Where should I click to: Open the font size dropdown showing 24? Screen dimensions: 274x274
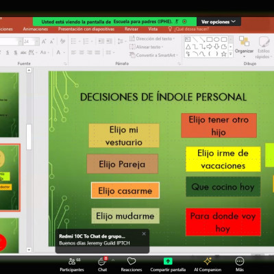tap(29, 41)
